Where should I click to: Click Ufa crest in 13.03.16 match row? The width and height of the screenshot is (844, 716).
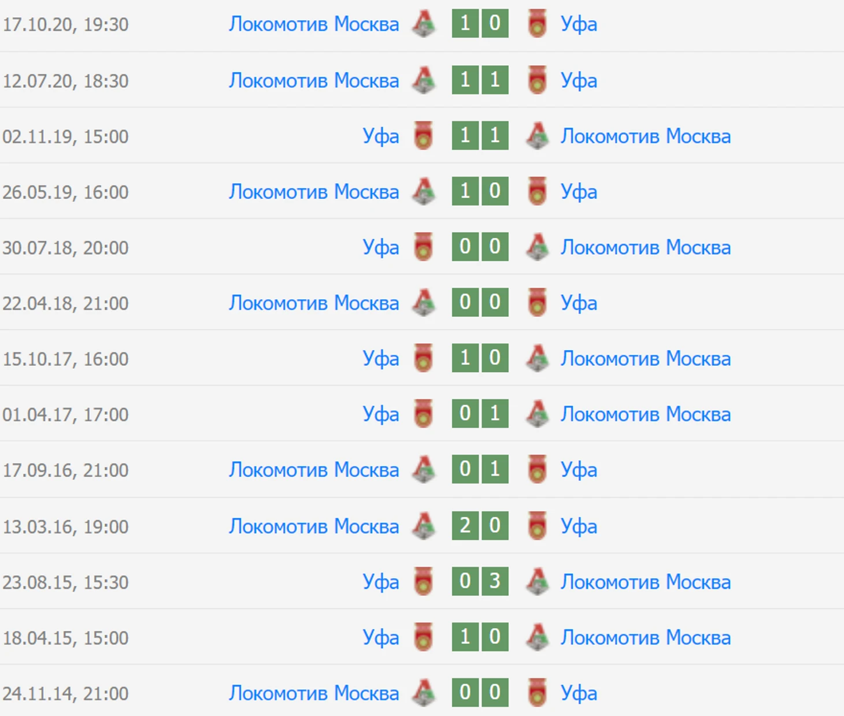[537, 526]
